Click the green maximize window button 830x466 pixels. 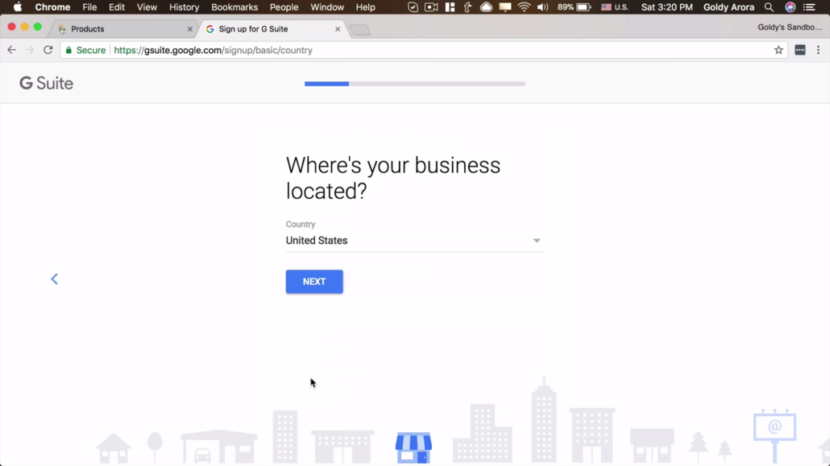click(38, 27)
